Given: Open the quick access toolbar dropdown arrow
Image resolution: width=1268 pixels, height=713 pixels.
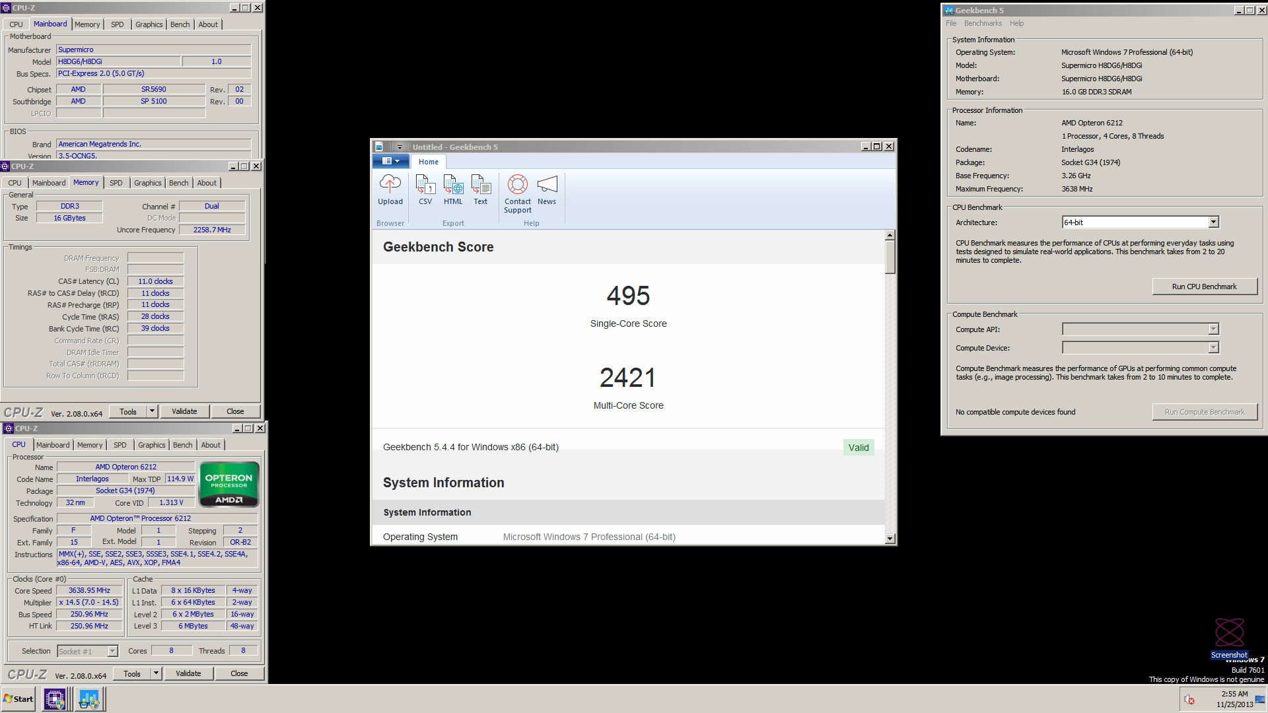Looking at the screenshot, I should pyautogui.click(x=399, y=147).
